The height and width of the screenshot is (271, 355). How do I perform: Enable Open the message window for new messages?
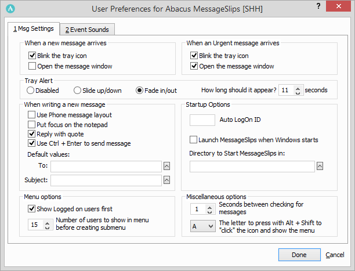coord(32,66)
